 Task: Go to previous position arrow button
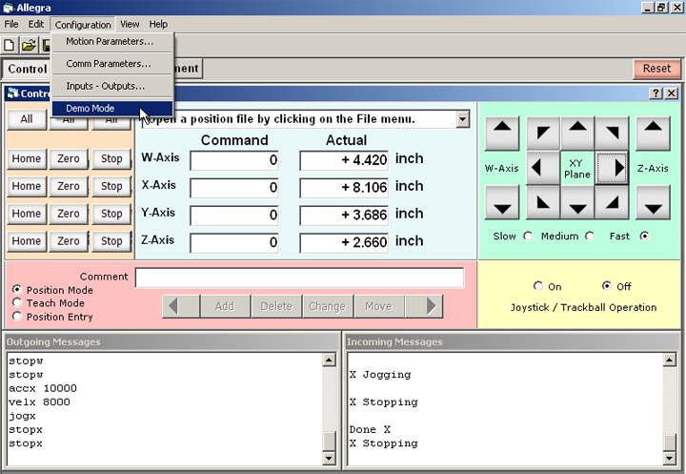tap(181, 306)
